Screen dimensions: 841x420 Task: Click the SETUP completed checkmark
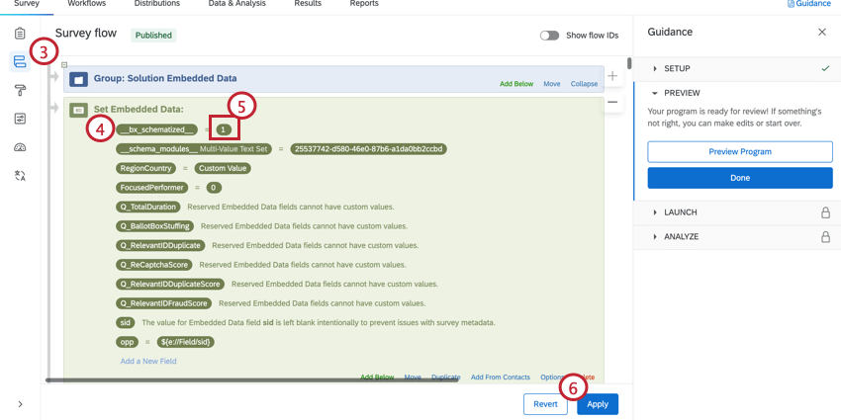pos(825,68)
